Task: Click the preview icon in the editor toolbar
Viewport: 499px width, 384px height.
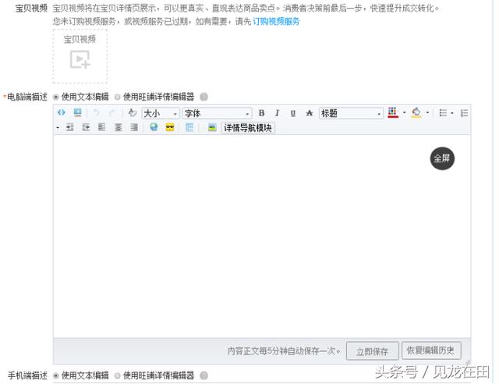Action: coord(77,112)
